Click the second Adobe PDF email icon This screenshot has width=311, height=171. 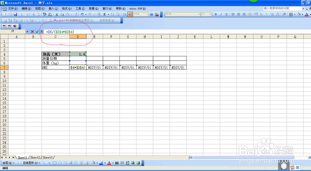[x=10, y=26]
